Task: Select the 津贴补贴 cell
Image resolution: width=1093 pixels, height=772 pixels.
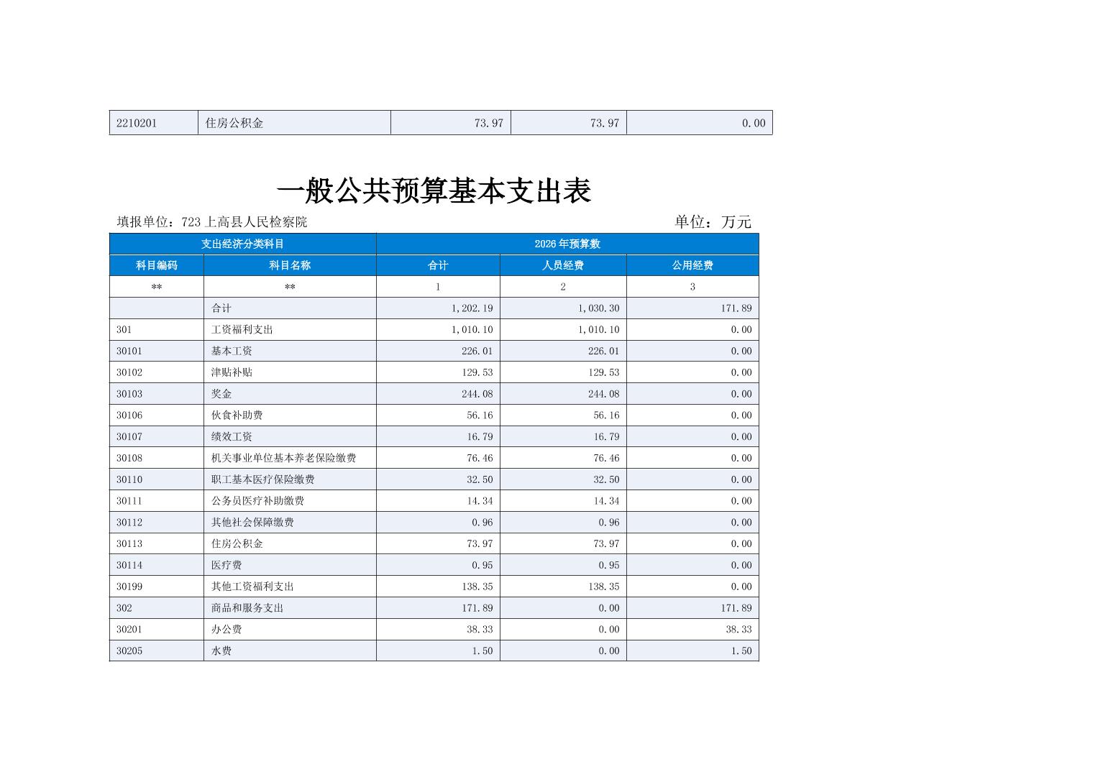Action: click(232, 372)
